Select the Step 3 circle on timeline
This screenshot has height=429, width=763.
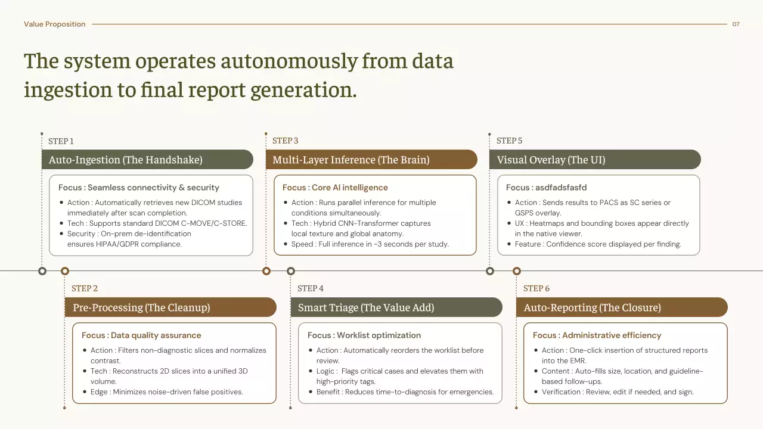tap(266, 271)
